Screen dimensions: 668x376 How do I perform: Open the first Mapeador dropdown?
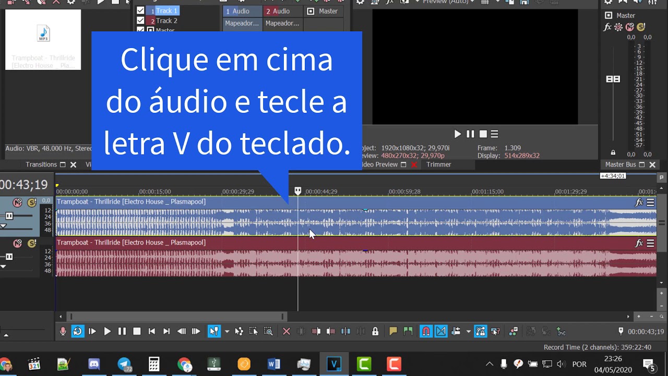[x=242, y=23]
